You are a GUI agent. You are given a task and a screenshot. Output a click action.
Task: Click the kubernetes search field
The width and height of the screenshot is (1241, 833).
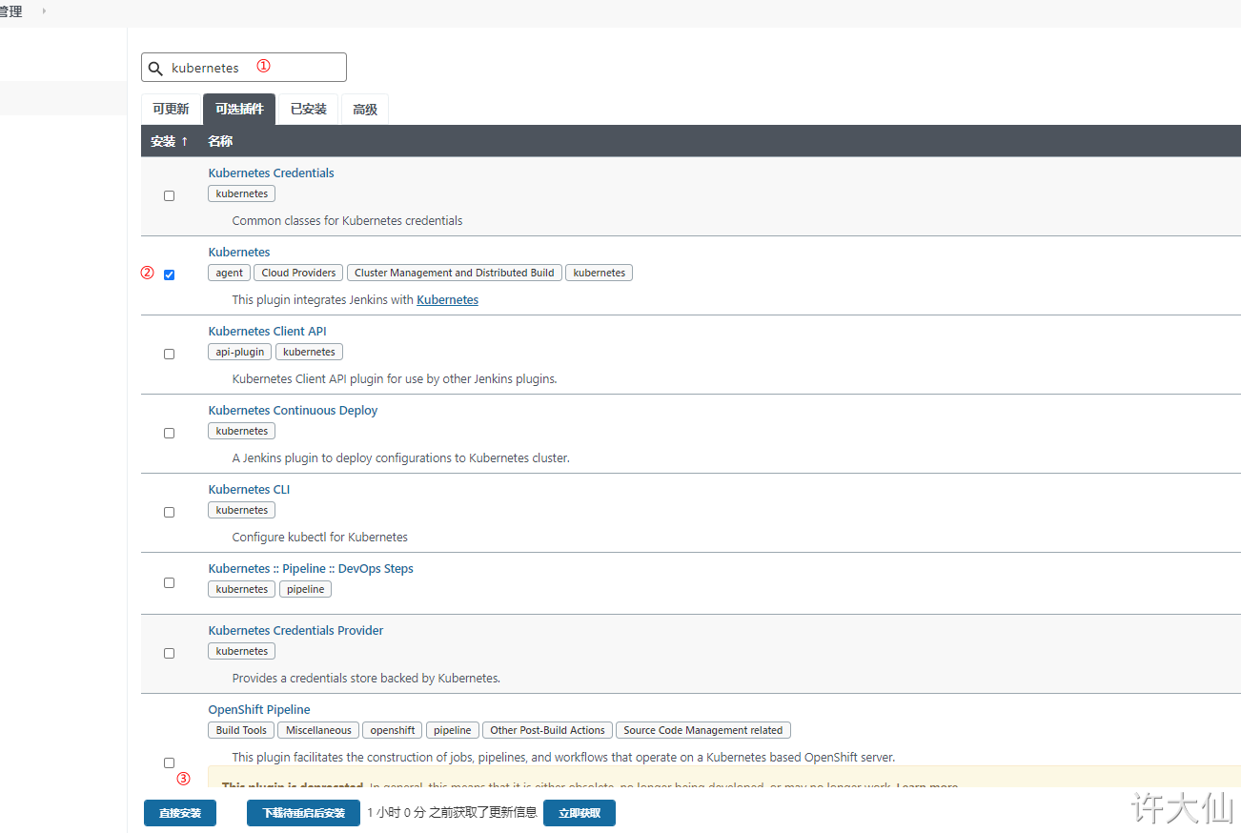click(244, 68)
